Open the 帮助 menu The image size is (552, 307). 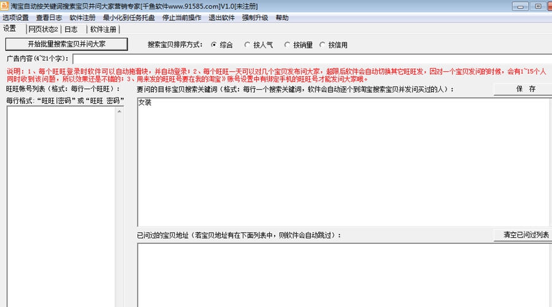click(282, 18)
